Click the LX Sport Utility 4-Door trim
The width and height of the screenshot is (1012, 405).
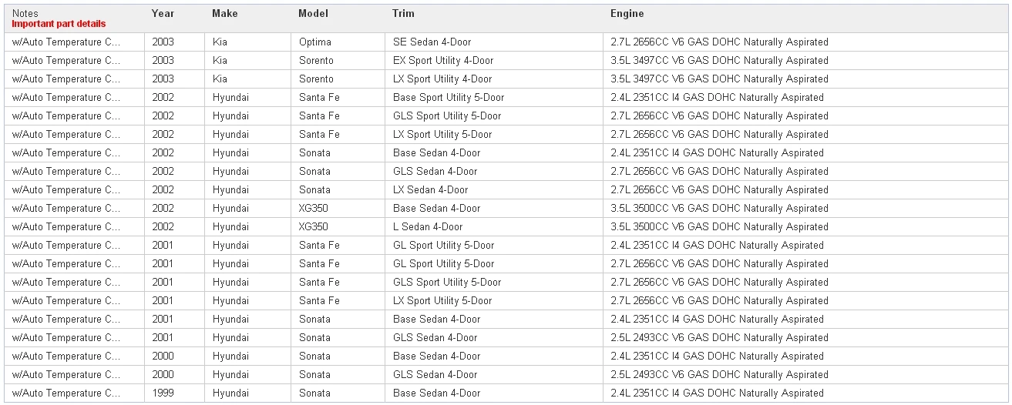tap(442, 79)
